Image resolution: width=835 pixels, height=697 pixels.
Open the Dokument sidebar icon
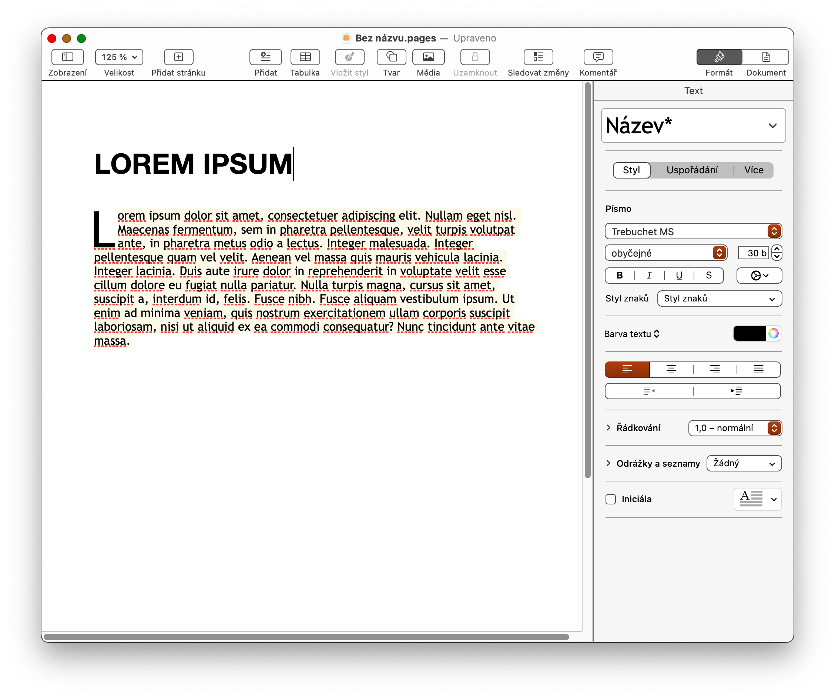[x=765, y=57]
